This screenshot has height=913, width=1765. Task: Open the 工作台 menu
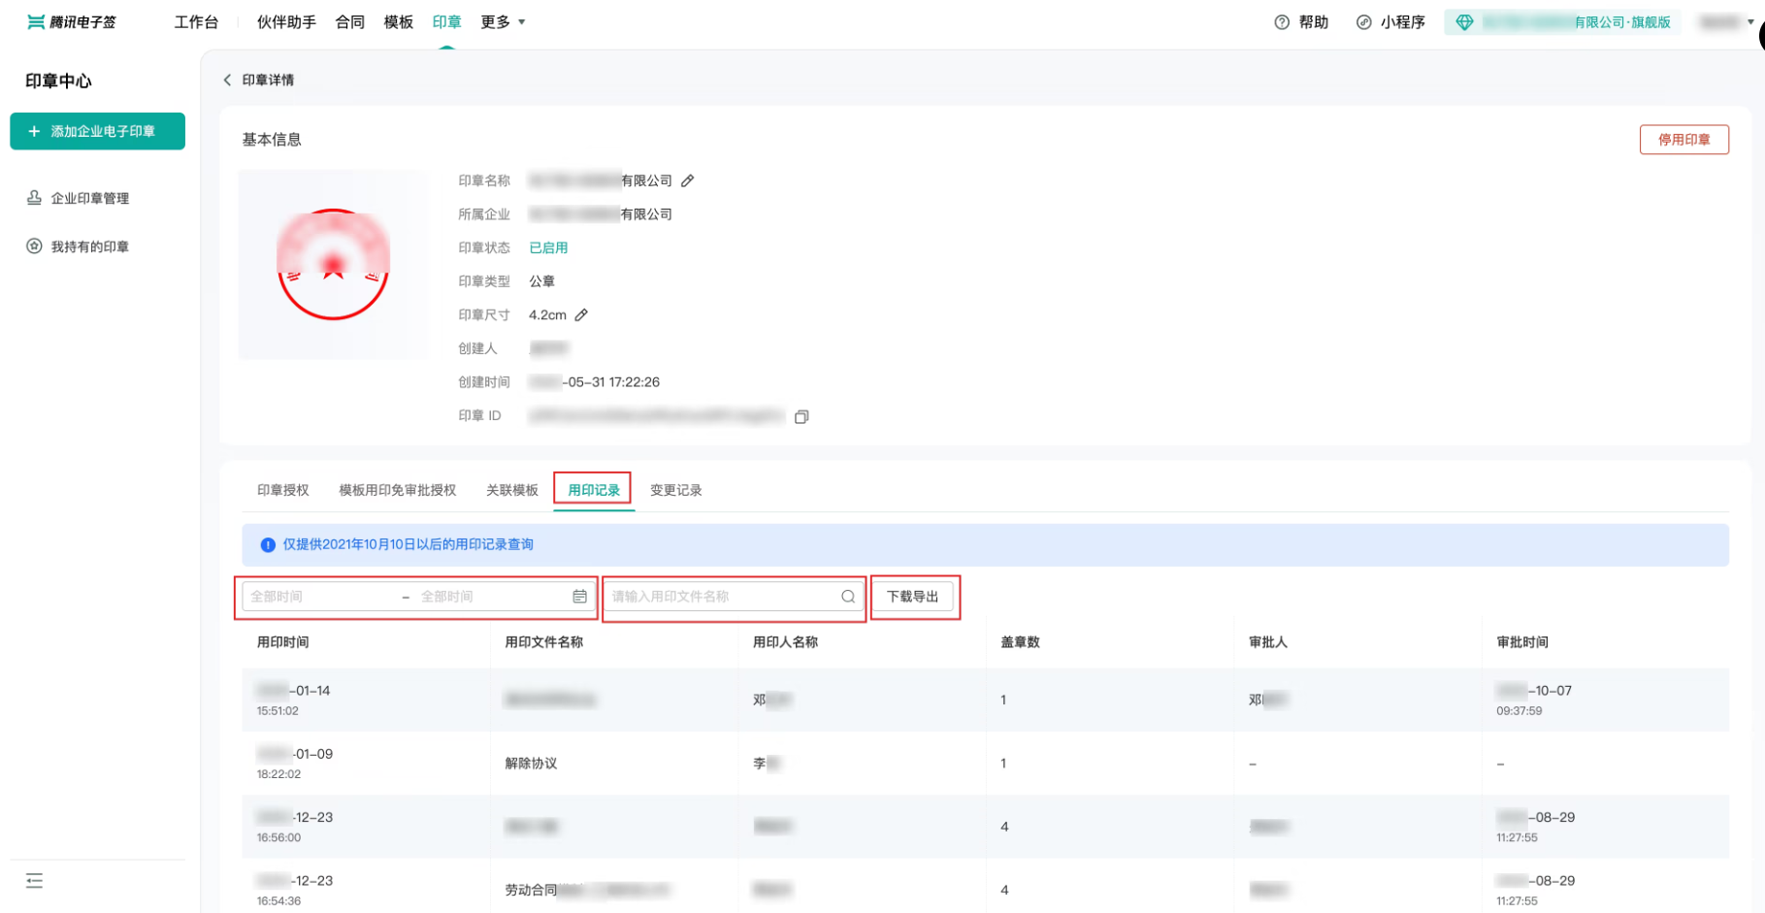tap(196, 22)
